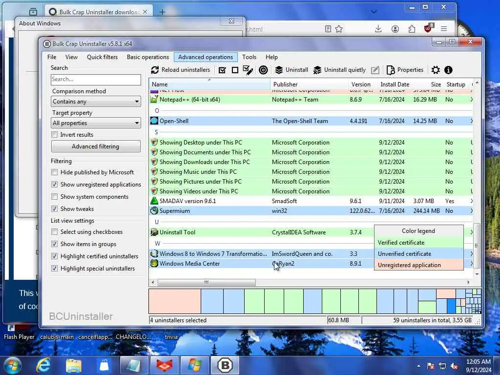Click the Unregistered application legend color

pos(418,265)
